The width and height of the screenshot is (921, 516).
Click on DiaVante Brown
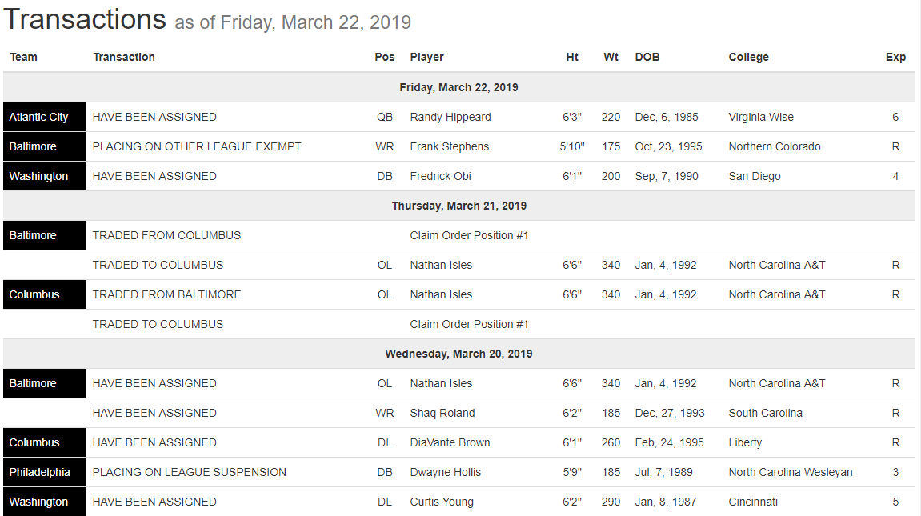450,442
